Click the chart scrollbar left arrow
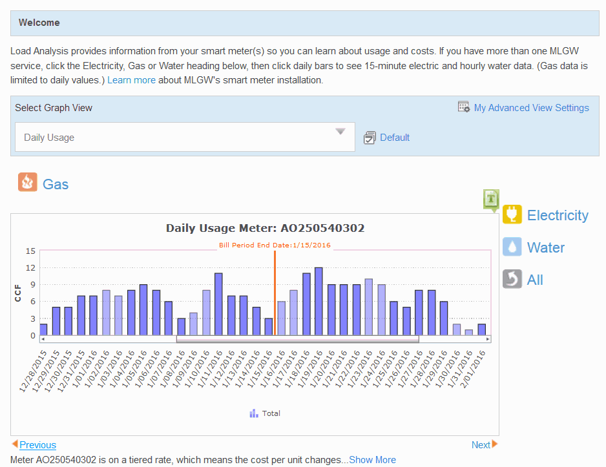 click(43, 339)
